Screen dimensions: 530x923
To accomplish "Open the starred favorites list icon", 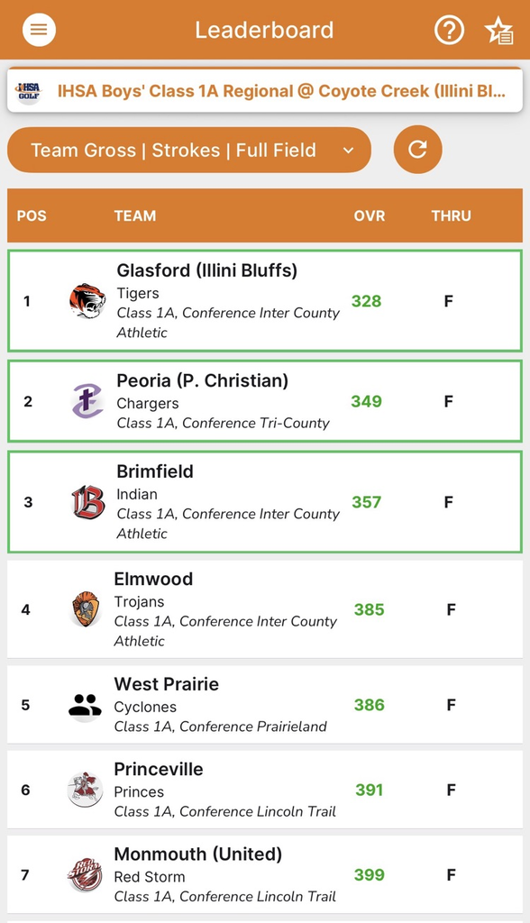I will pyautogui.click(x=498, y=30).
